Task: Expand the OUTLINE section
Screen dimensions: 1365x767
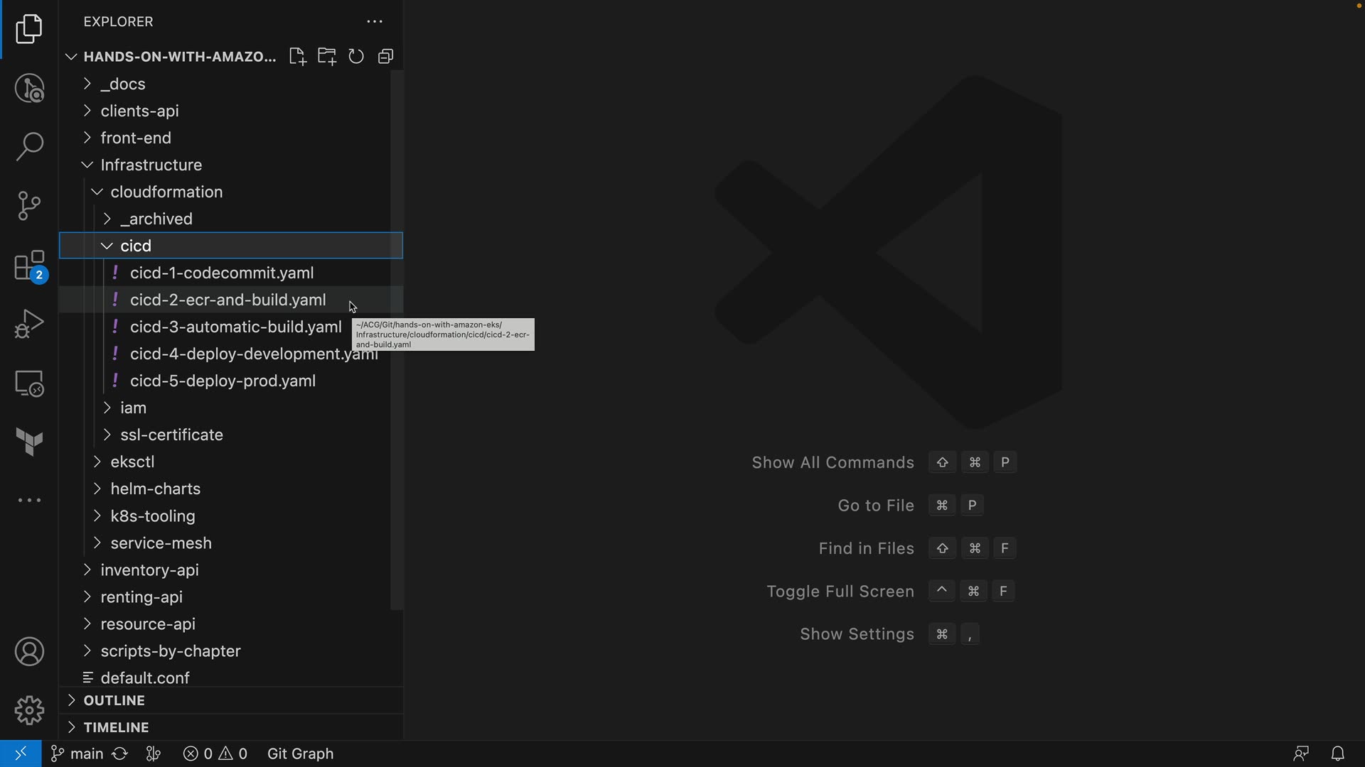Action: click(114, 700)
